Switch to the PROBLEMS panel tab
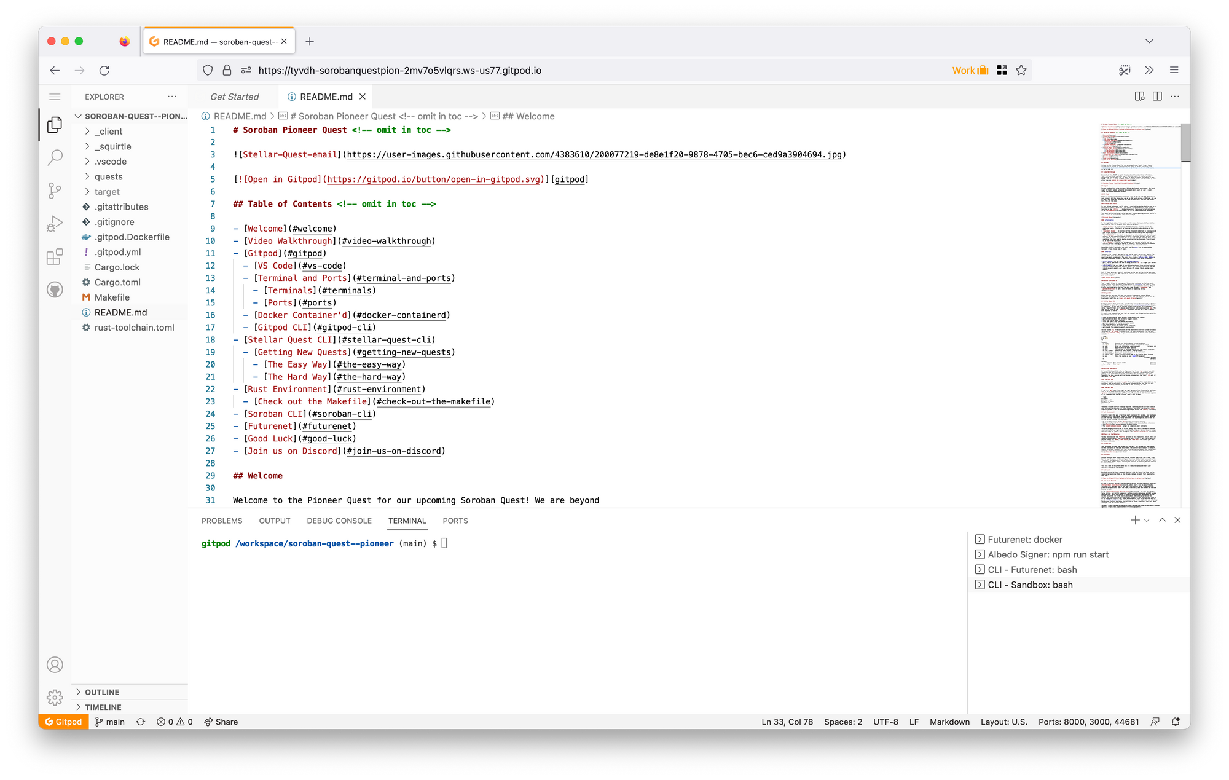 [x=222, y=521]
